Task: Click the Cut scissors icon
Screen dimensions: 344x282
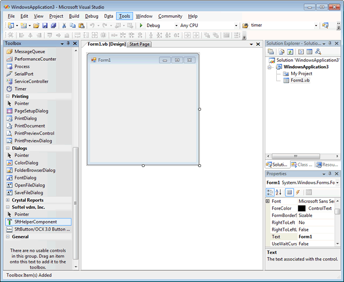Action: [x=64, y=26]
